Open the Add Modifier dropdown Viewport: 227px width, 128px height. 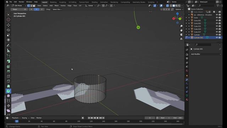206,54
